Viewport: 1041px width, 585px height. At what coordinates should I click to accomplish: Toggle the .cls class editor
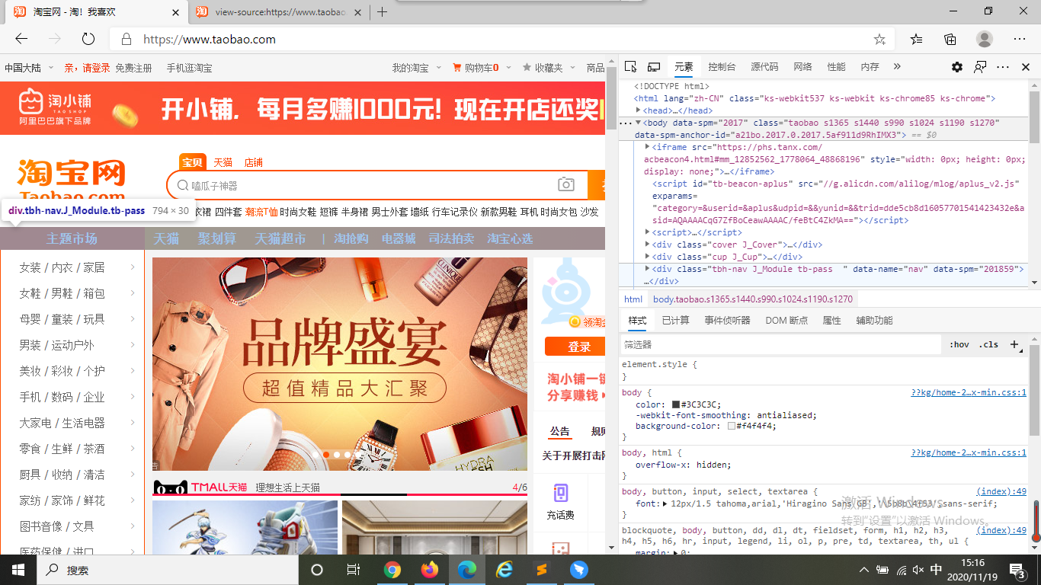pyautogui.click(x=988, y=344)
